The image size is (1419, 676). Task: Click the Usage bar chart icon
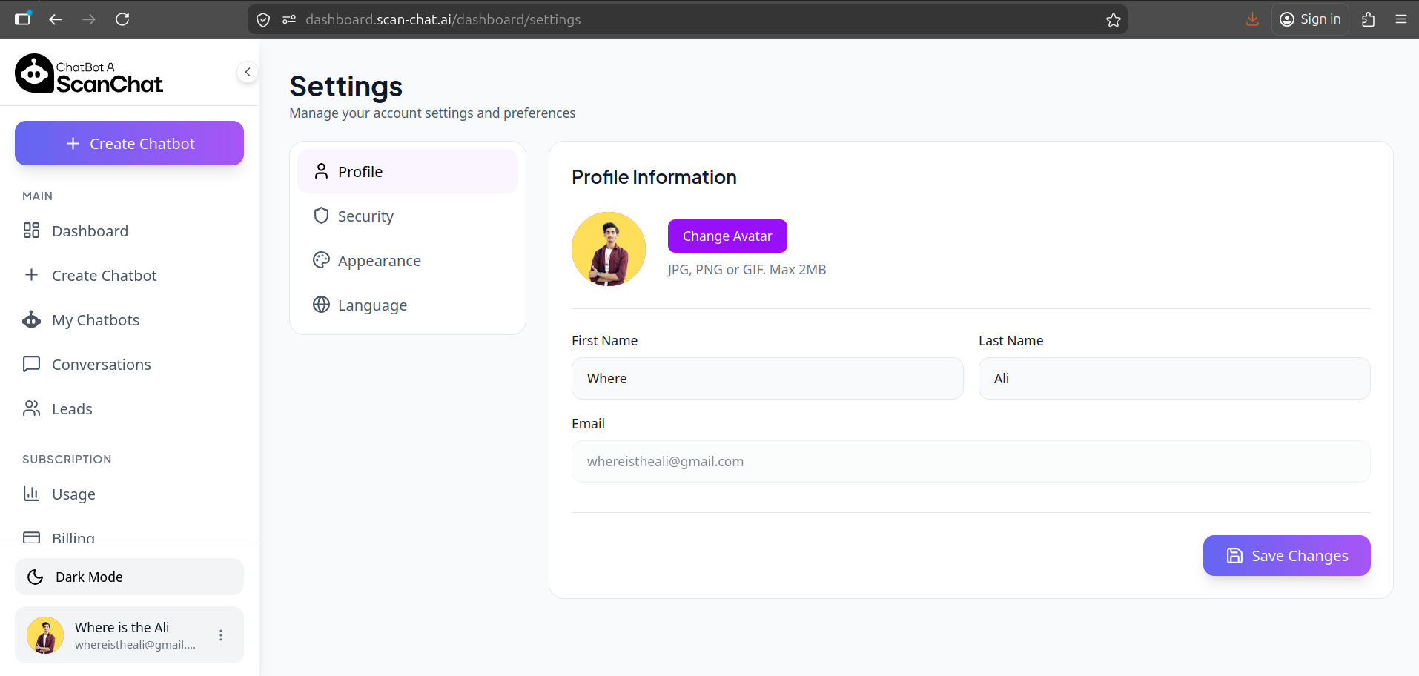(x=31, y=494)
